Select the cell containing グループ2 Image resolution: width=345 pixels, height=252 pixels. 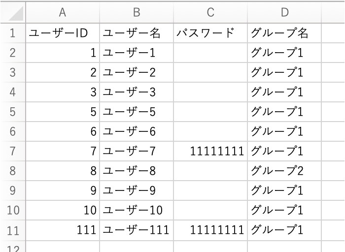(284, 171)
